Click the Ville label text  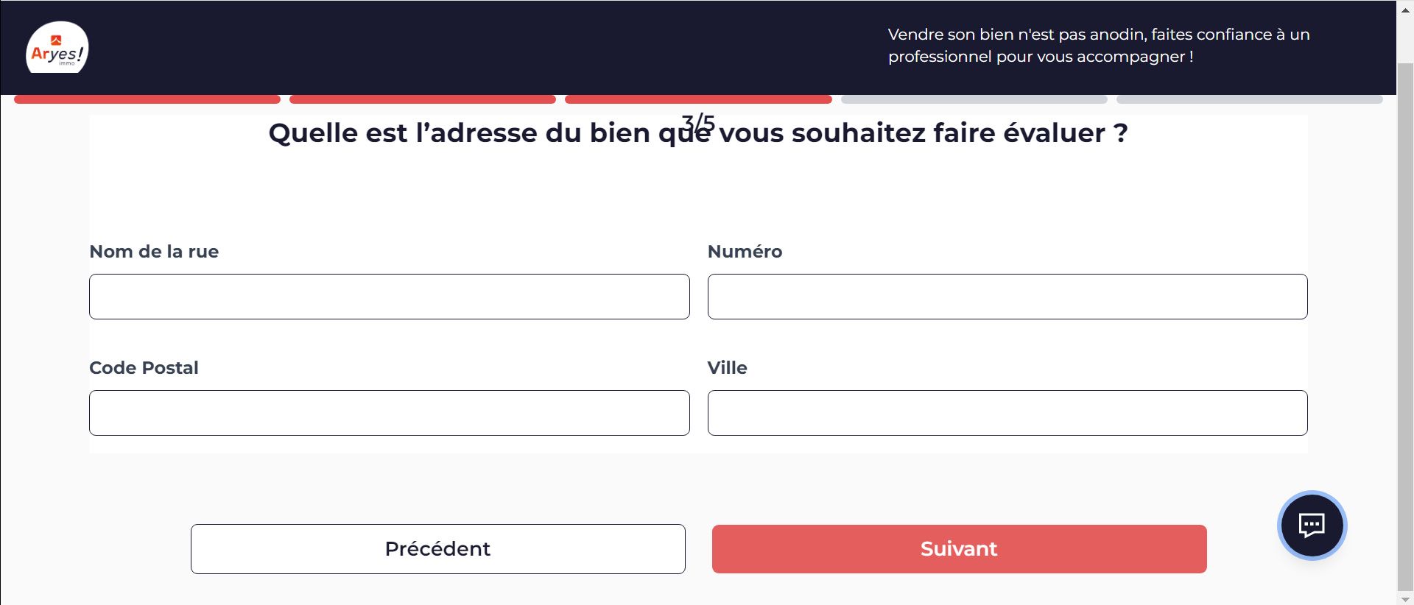[727, 368]
